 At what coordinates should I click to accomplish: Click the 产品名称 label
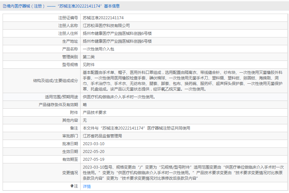70,49
